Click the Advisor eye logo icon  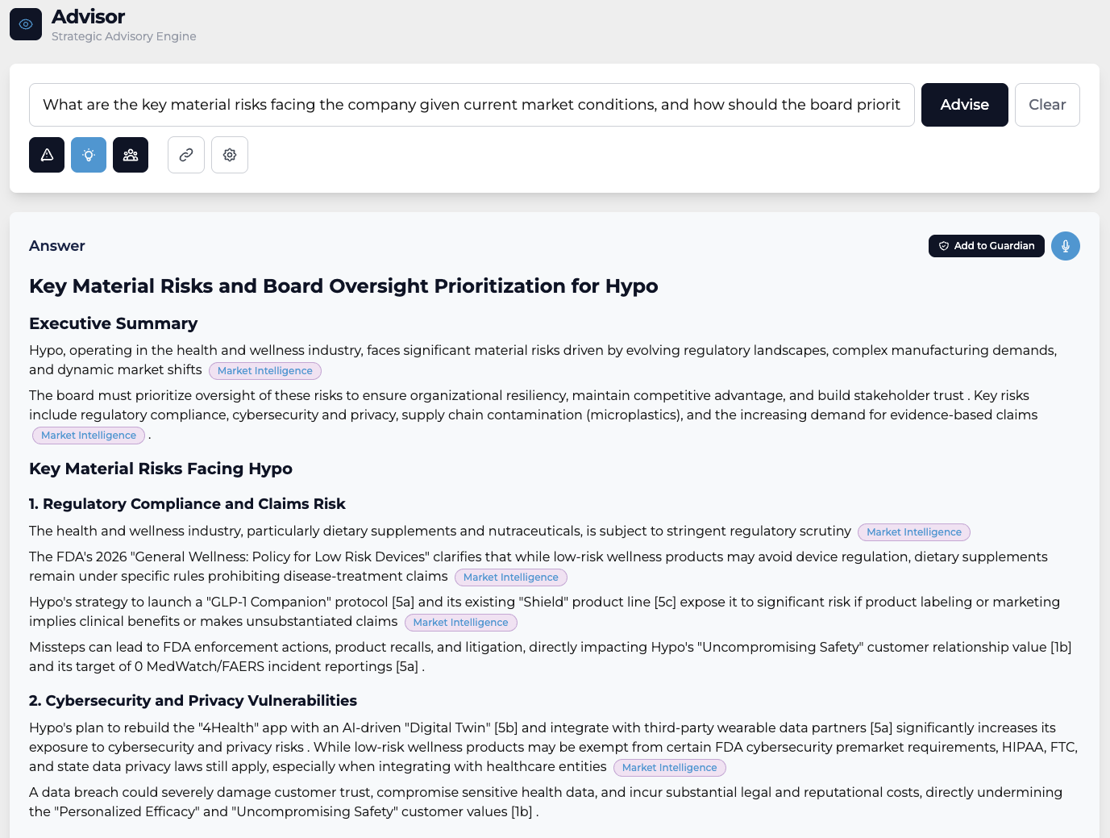click(26, 24)
